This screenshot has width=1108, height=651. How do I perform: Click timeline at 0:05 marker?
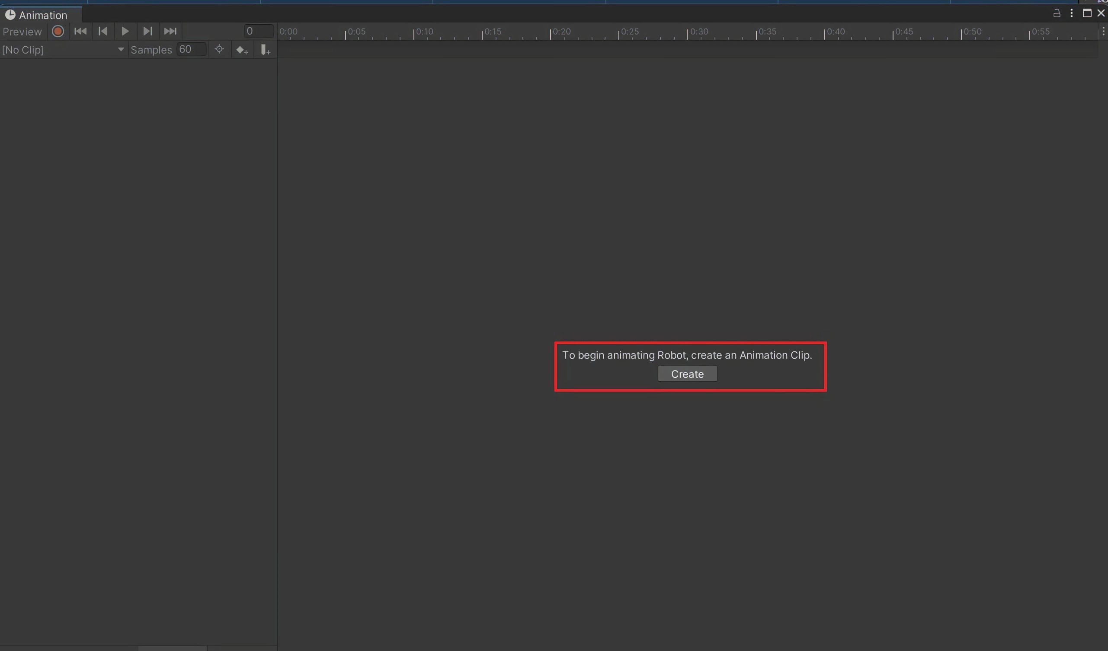click(x=357, y=32)
